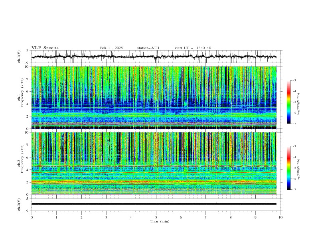316x244 pixels.
Task: Click the time axis tick label '10'
Action: point(280,217)
